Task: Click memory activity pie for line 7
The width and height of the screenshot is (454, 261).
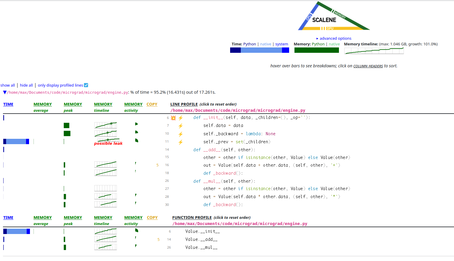Action: (x=136, y=124)
